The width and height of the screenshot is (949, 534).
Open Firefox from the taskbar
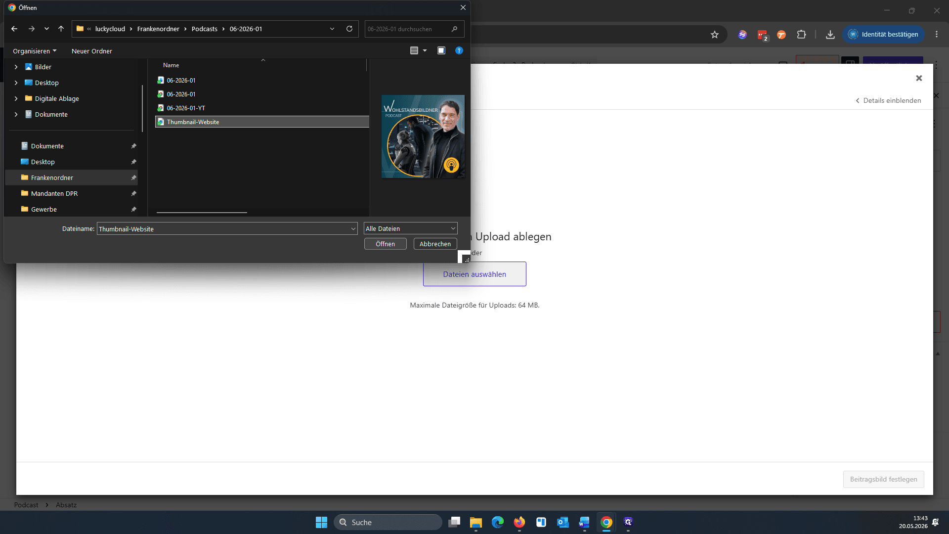point(519,522)
